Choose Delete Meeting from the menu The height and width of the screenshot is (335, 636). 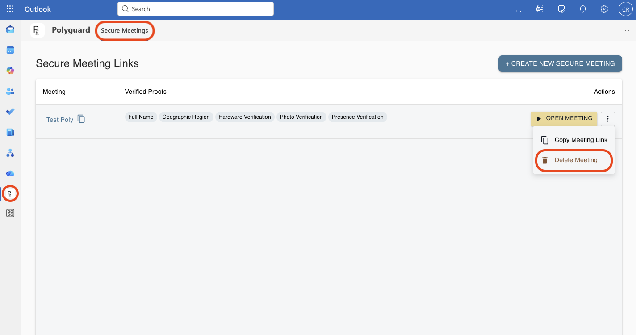click(x=575, y=160)
